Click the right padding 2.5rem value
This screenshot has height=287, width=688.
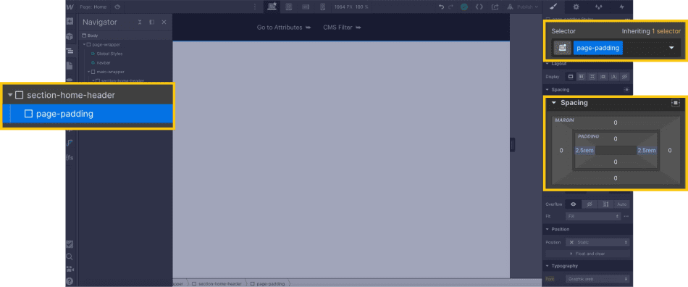(647, 151)
